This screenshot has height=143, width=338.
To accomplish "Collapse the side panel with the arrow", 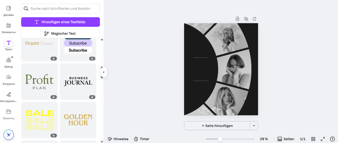I will click(x=104, y=72).
